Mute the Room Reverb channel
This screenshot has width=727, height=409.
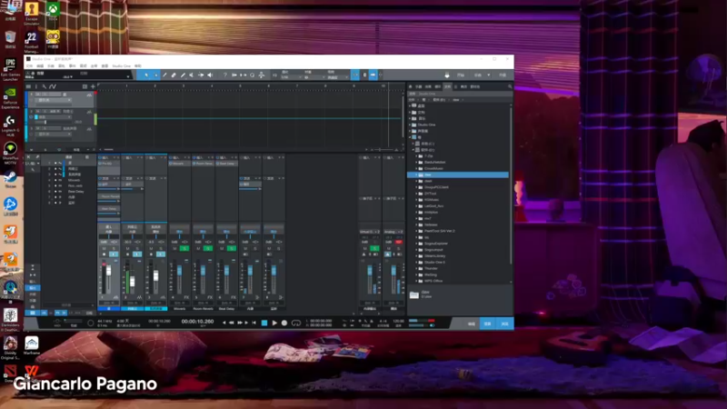pos(198,248)
